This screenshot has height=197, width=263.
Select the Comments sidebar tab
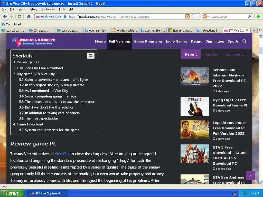tap(235, 54)
